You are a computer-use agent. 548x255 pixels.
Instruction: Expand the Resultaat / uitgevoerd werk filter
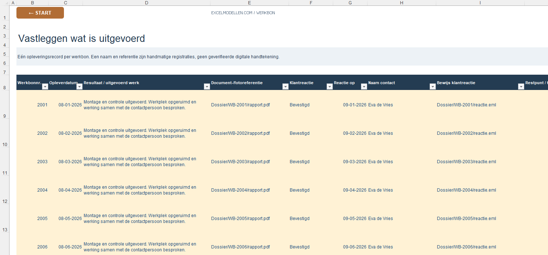pyautogui.click(x=207, y=87)
